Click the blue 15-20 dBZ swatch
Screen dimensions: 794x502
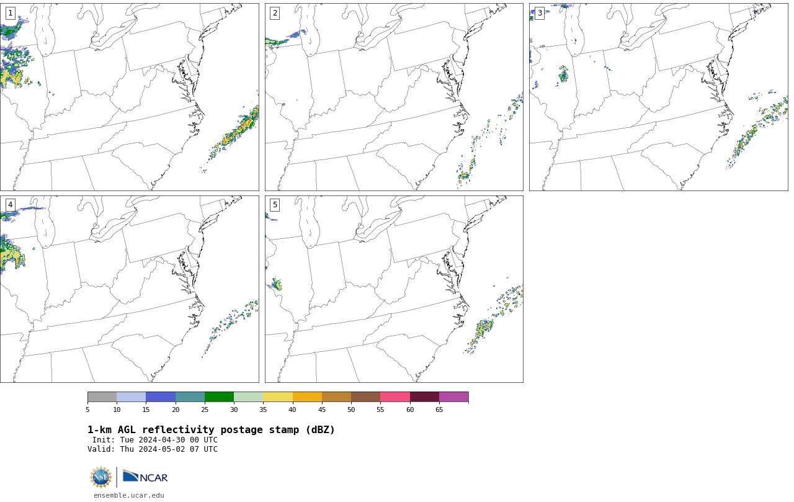pos(161,397)
